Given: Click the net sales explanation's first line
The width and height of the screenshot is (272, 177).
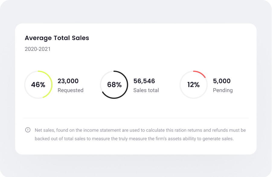Looking at the screenshot, I should click(x=140, y=130).
